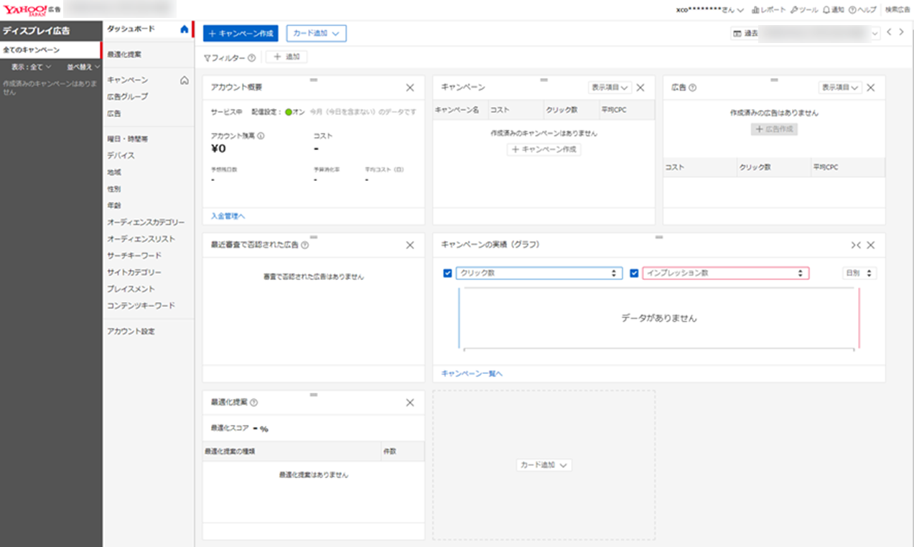Open デバイス in the sidebar
The width and height of the screenshot is (914, 547).
coord(121,155)
